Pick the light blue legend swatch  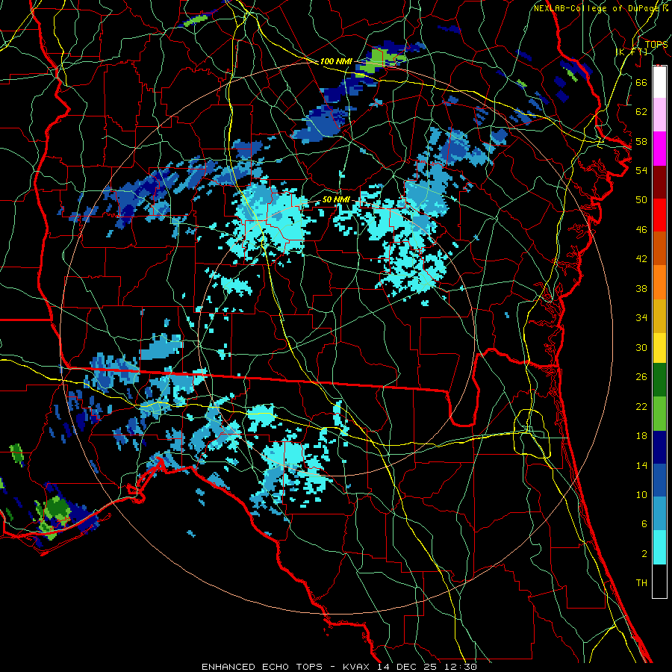pos(659,514)
